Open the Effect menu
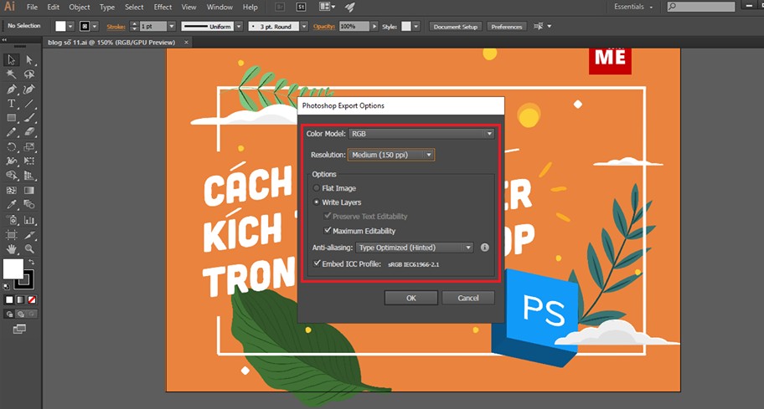The image size is (764, 409). [x=163, y=7]
